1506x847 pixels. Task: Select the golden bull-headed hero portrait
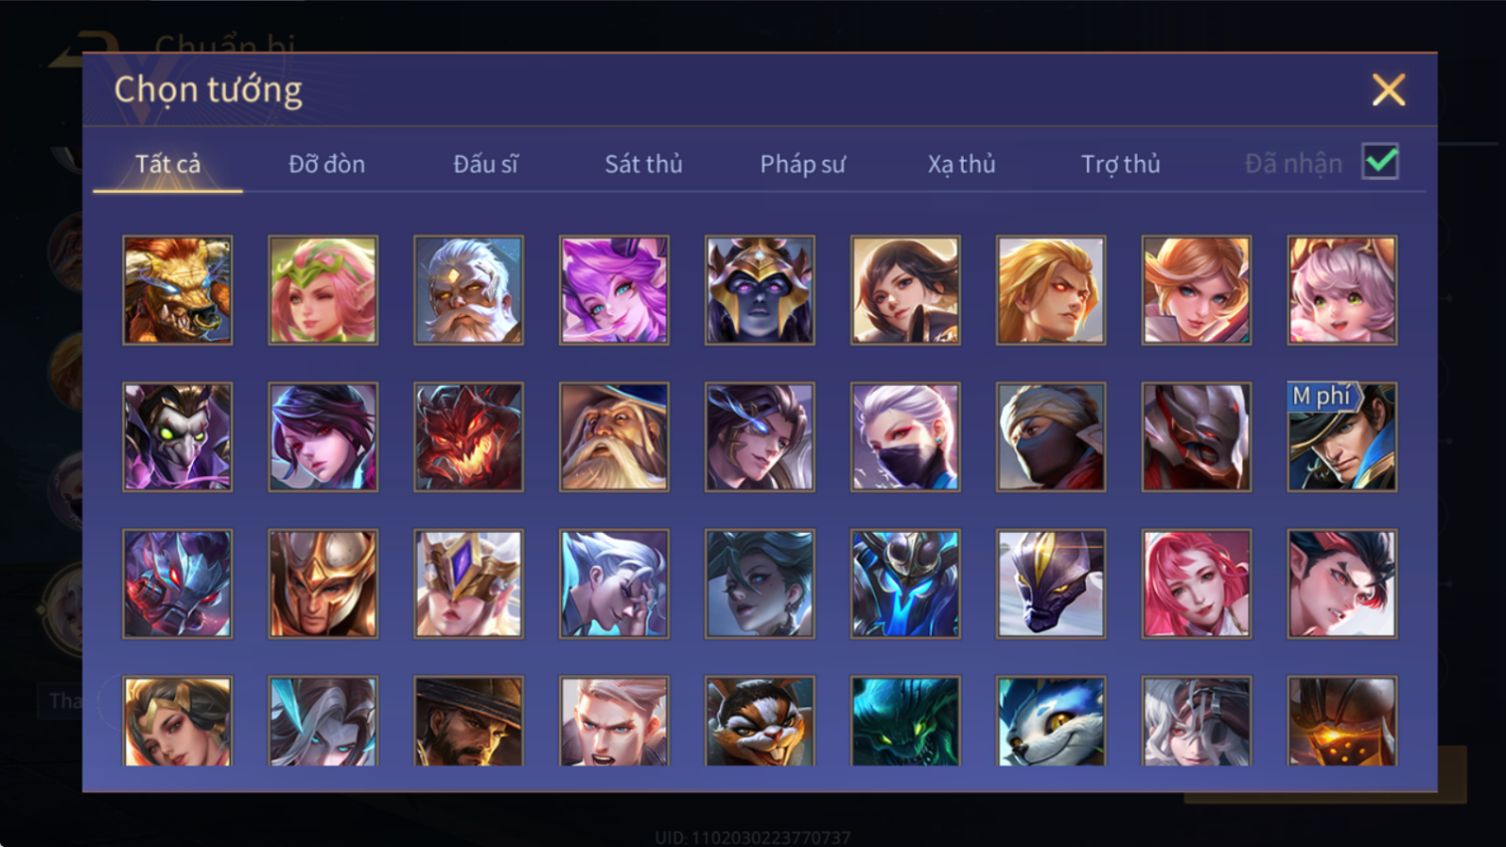pyautogui.click(x=177, y=290)
